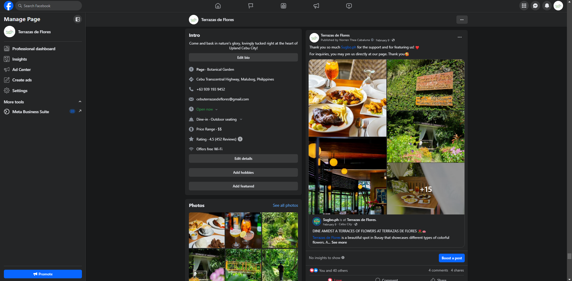Expand the Dine-in Outdoor seating services dropdown

pyautogui.click(x=241, y=119)
